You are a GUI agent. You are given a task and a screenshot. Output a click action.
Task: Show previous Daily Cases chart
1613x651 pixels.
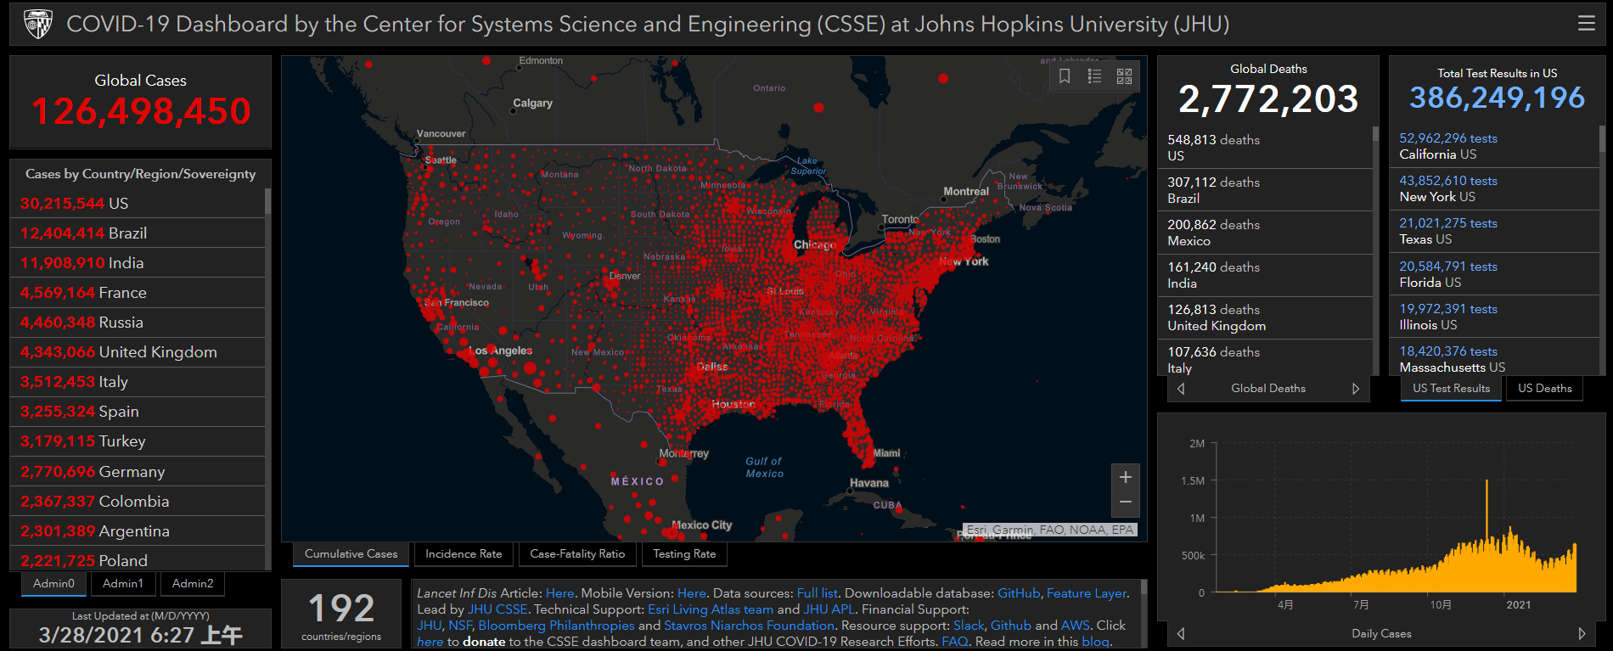1181,634
